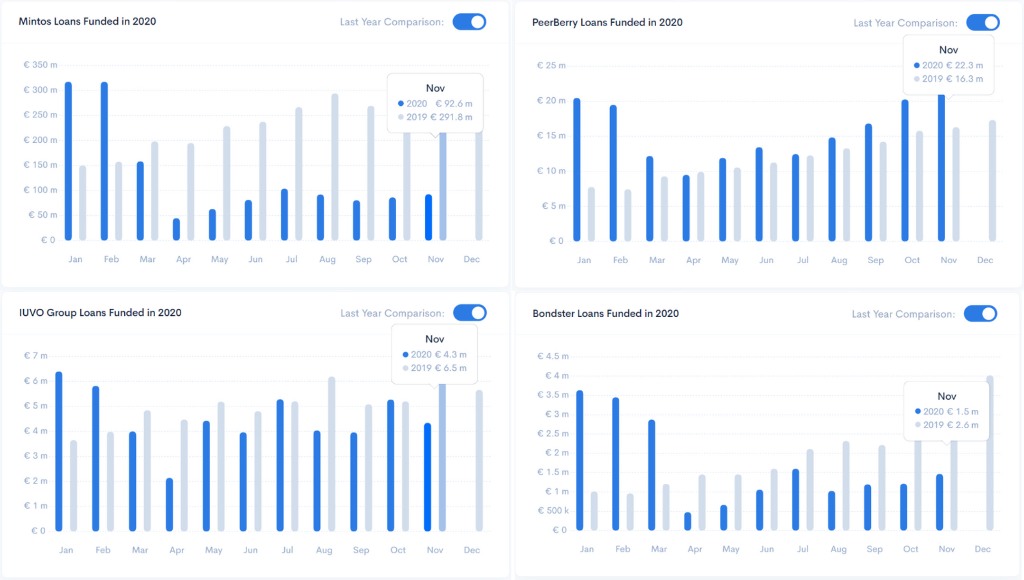Click Bondster December 2019 light bar
Image resolution: width=1024 pixels, height=580 pixels.
click(x=990, y=453)
